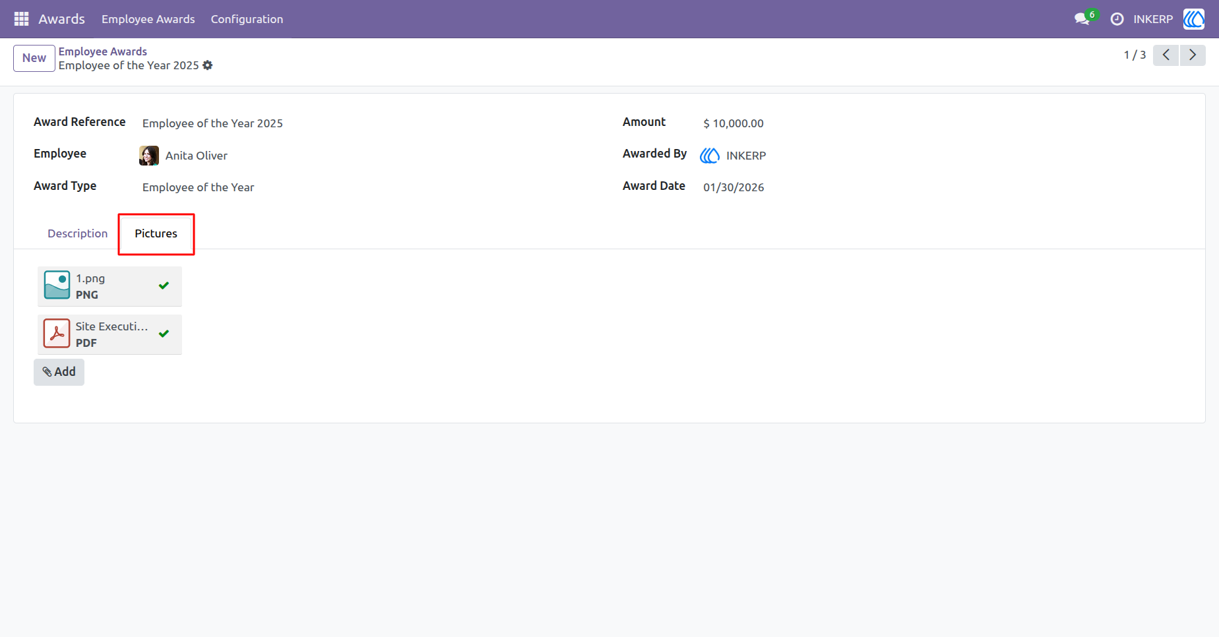This screenshot has height=637, width=1219.
Task: Click the 1 / 3 pager counter
Action: pos(1135,55)
